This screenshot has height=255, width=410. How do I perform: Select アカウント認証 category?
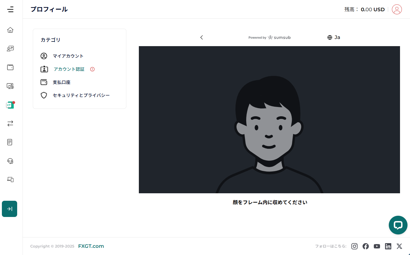tap(69, 69)
